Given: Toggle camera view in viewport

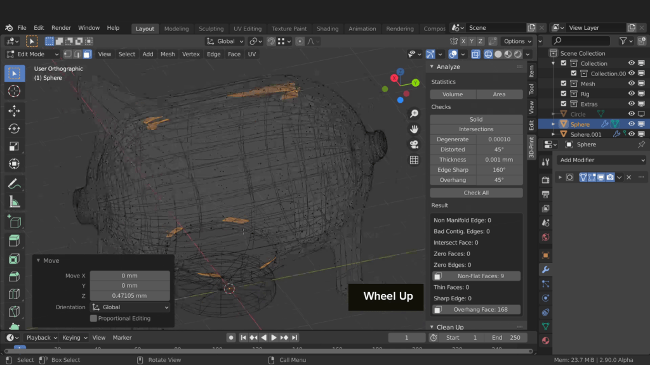Looking at the screenshot, I should pos(414,144).
